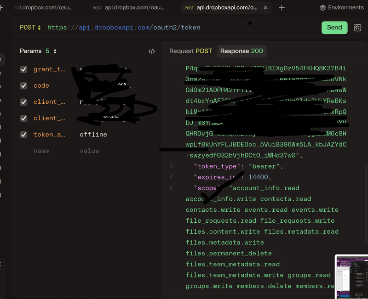
Task: Send the POST request
Action: click(x=334, y=28)
